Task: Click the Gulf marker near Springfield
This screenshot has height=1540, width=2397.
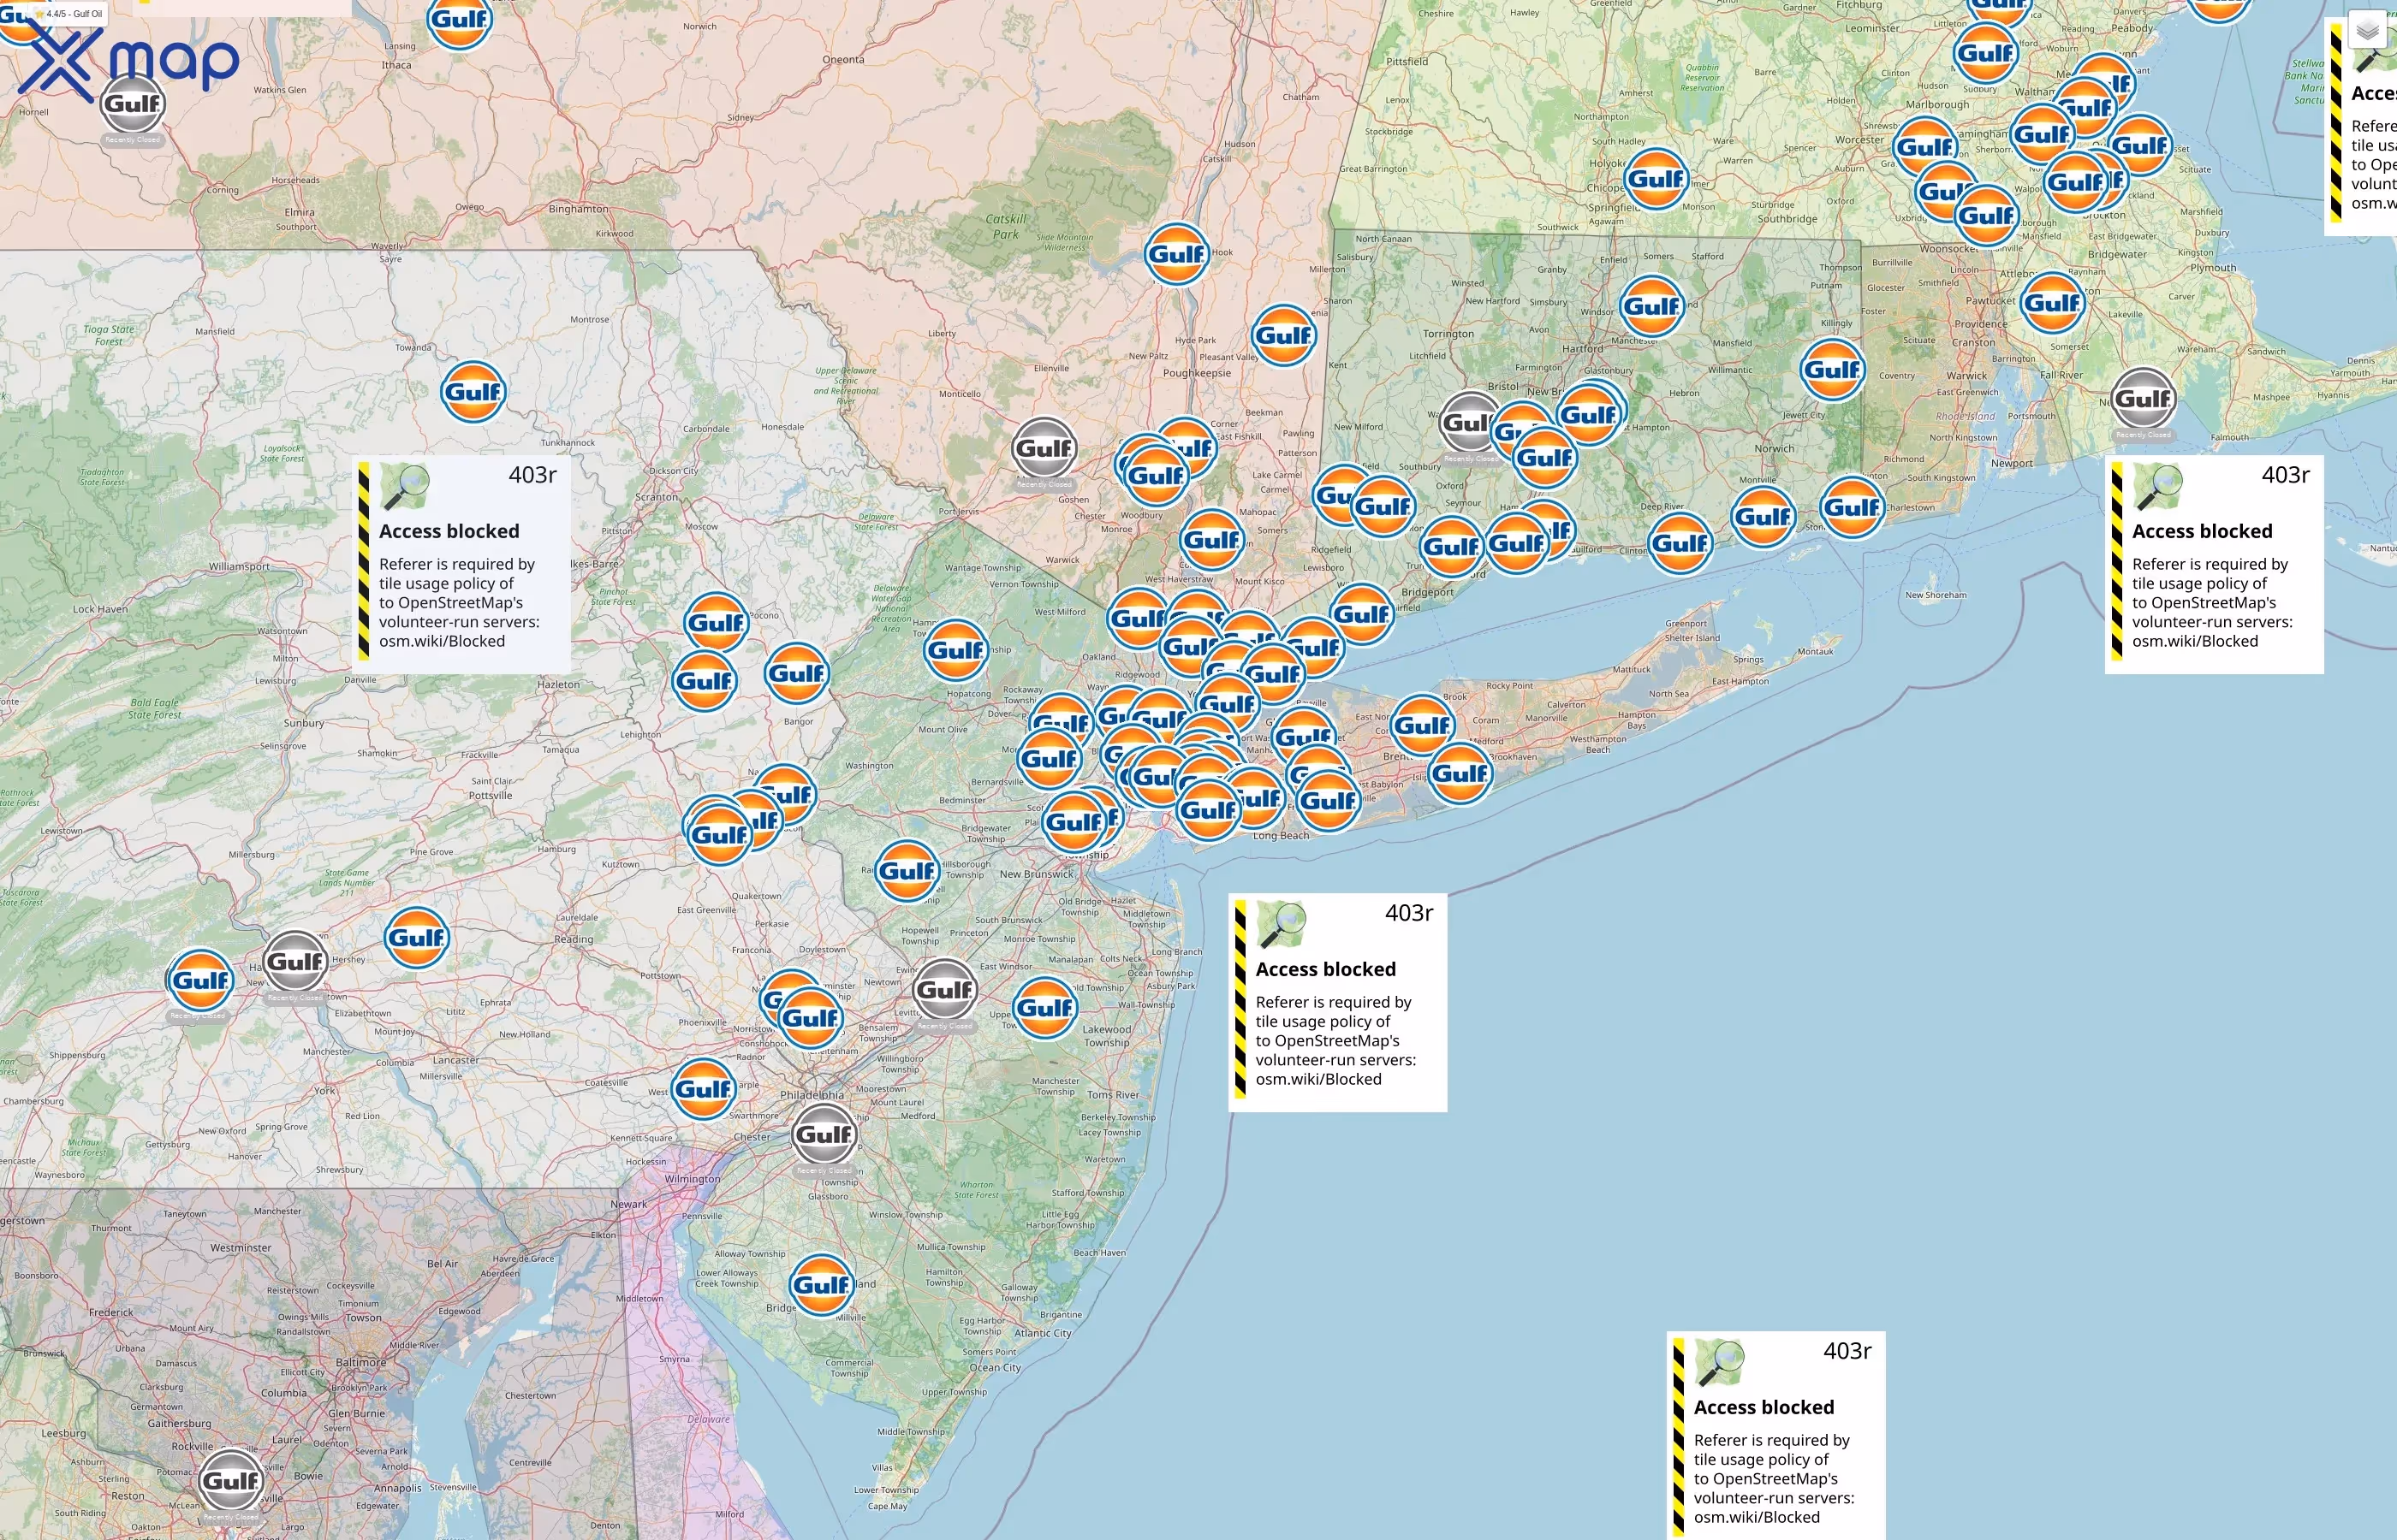Action: coord(1656,179)
